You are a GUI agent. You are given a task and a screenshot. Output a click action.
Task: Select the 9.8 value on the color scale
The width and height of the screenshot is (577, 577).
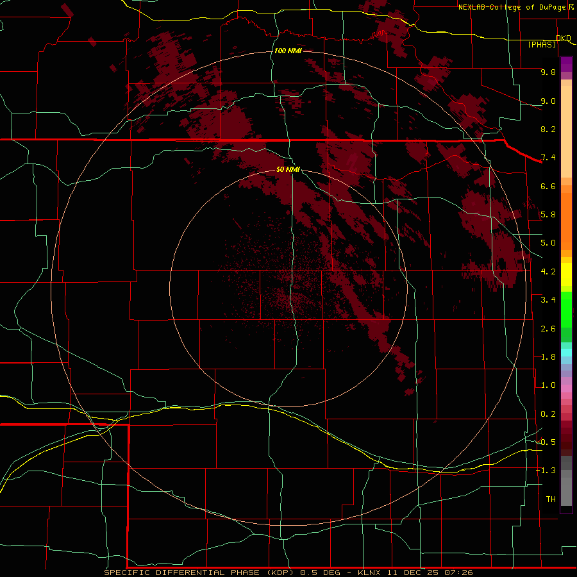[548, 72]
